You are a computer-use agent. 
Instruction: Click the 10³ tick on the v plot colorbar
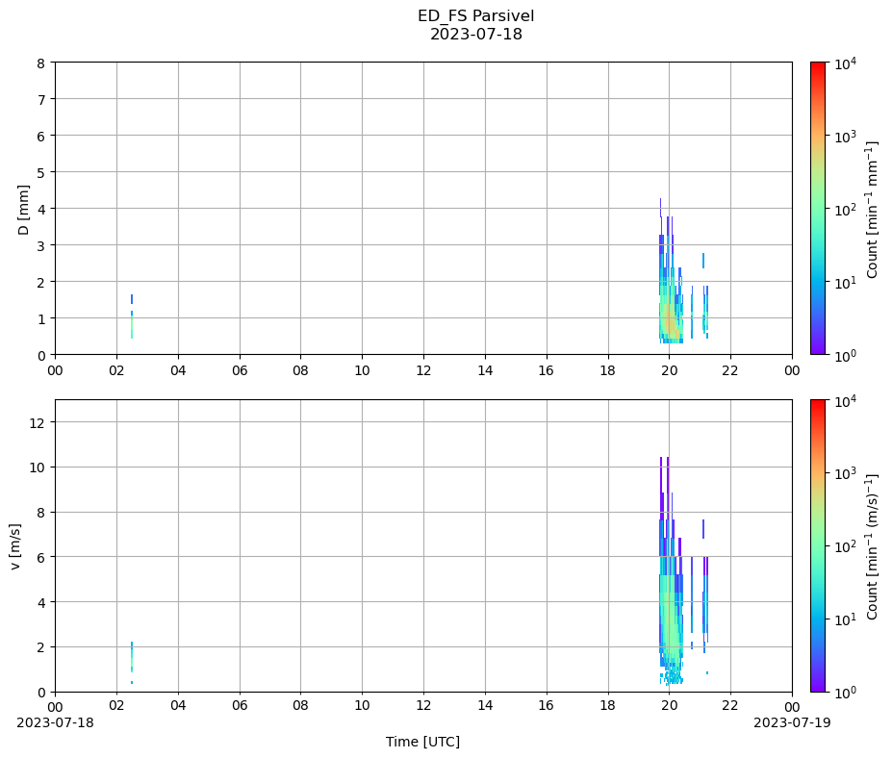coord(845,473)
